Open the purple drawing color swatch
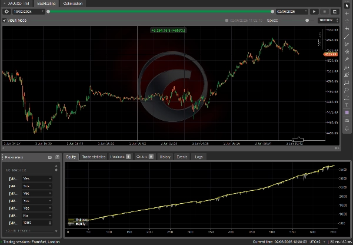This screenshot has width=353, height=245. (347, 112)
